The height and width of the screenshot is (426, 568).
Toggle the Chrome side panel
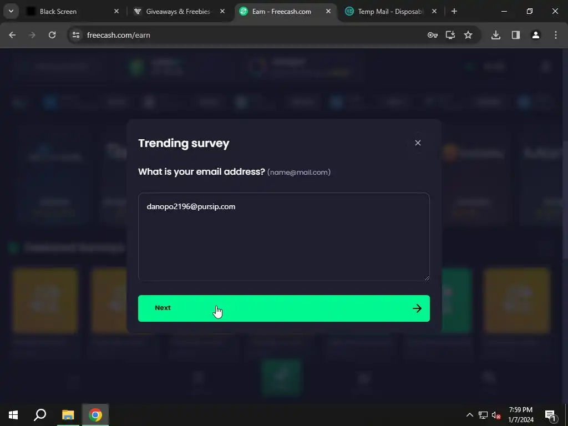pyautogui.click(x=516, y=35)
